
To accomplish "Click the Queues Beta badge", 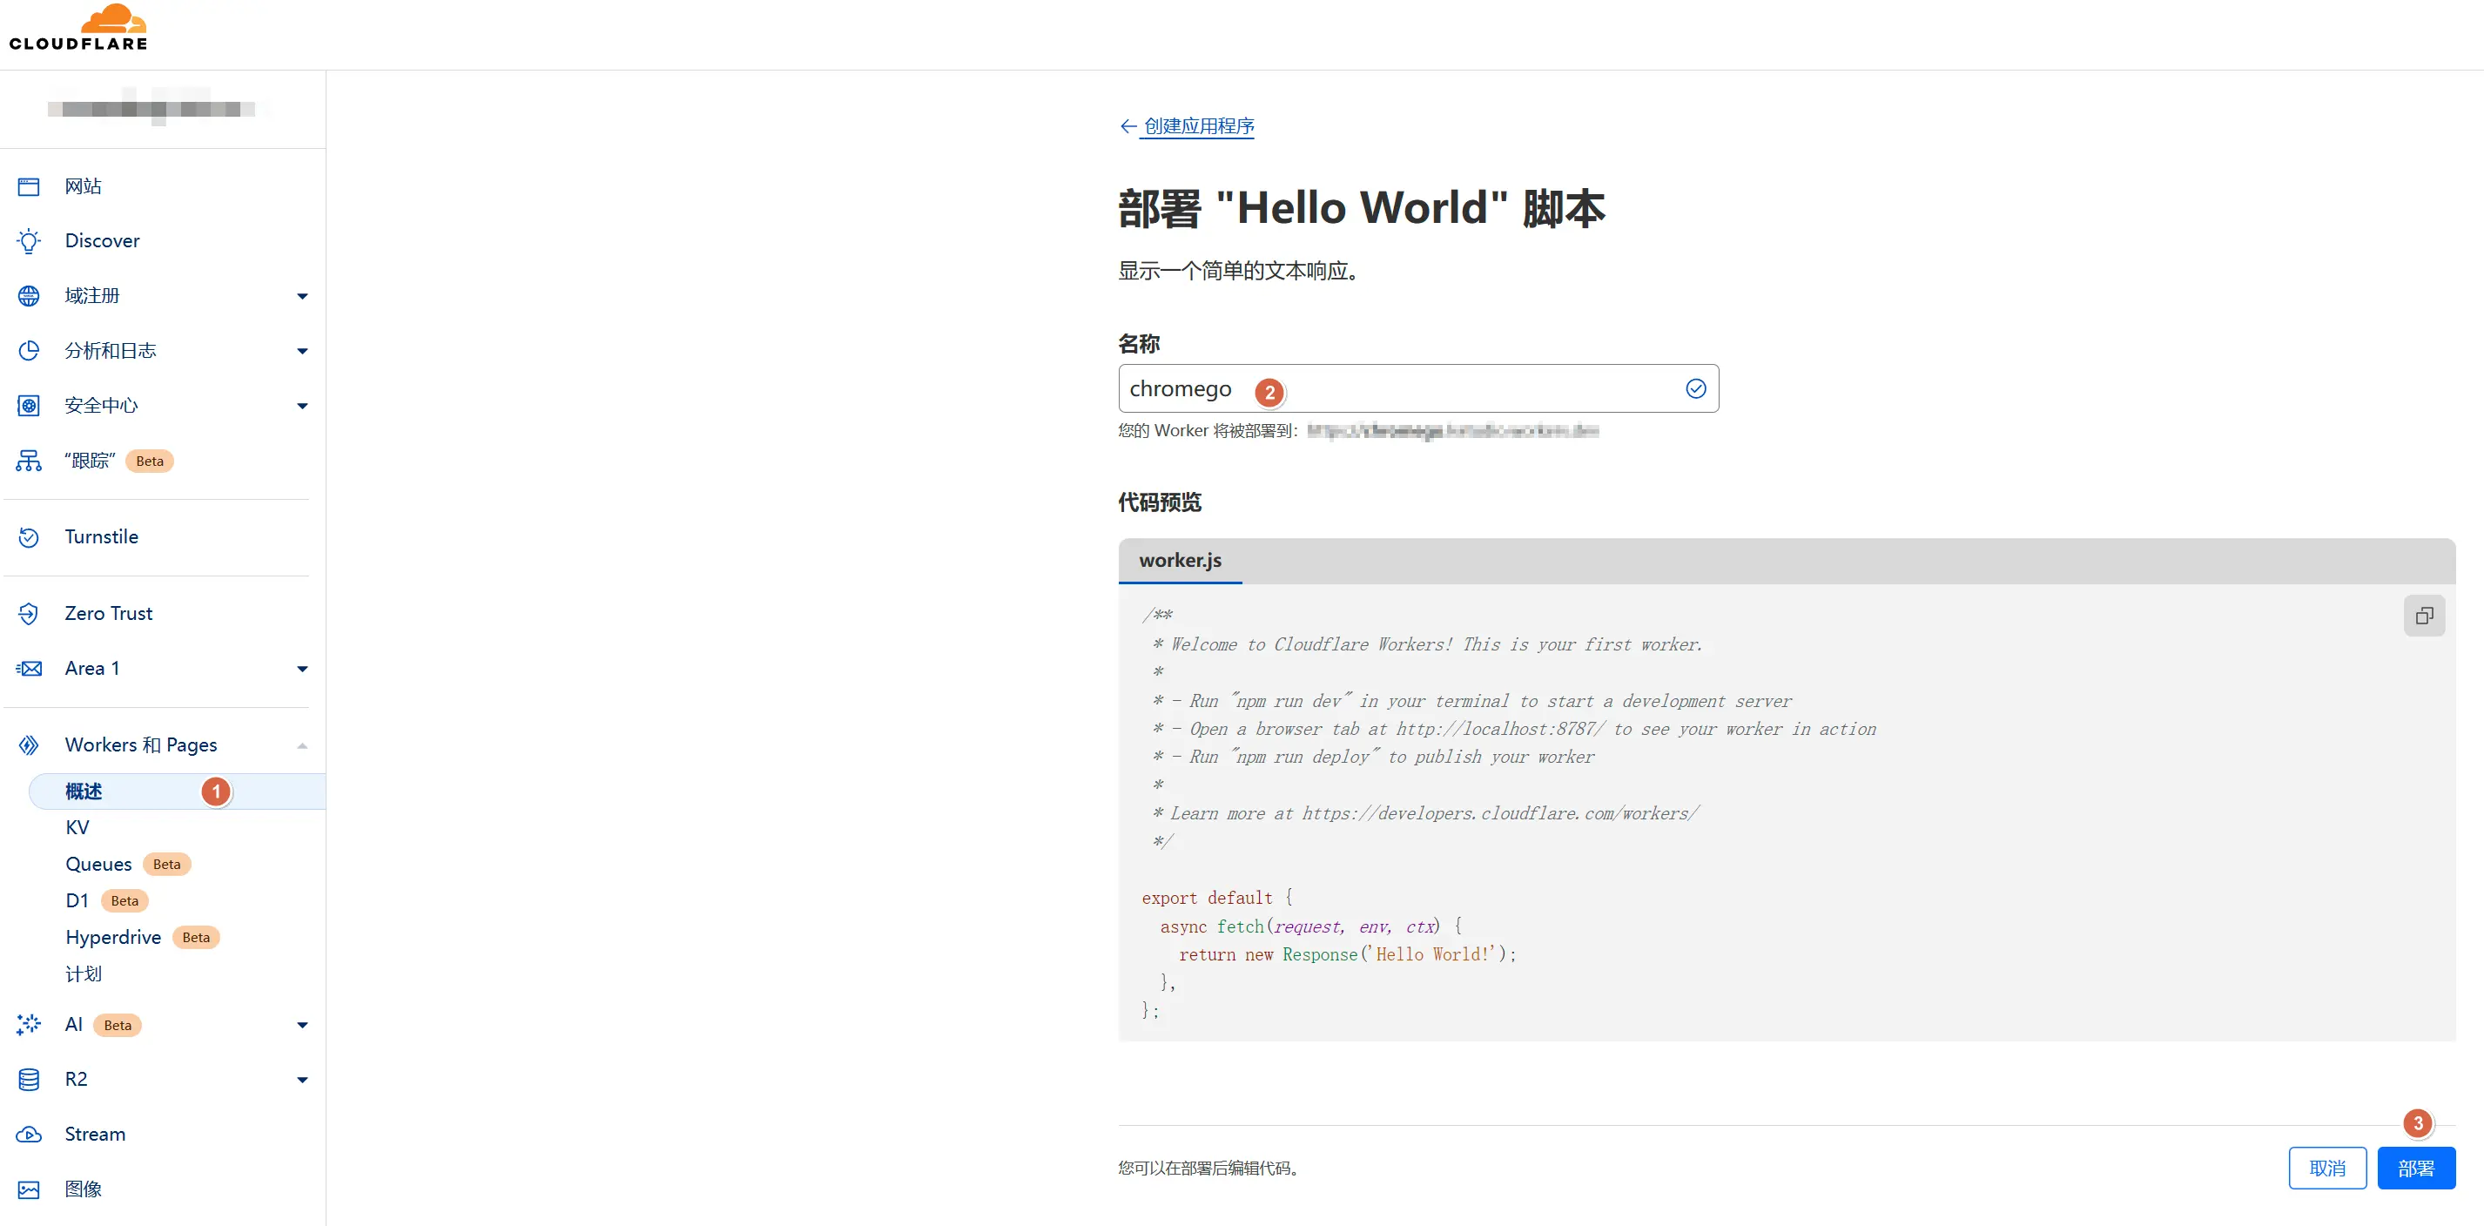I will click(x=167, y=865).
